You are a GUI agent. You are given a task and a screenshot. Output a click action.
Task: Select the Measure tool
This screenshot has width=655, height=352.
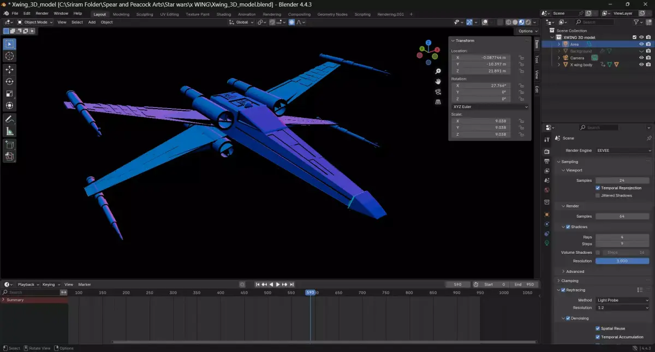[9, 131]
